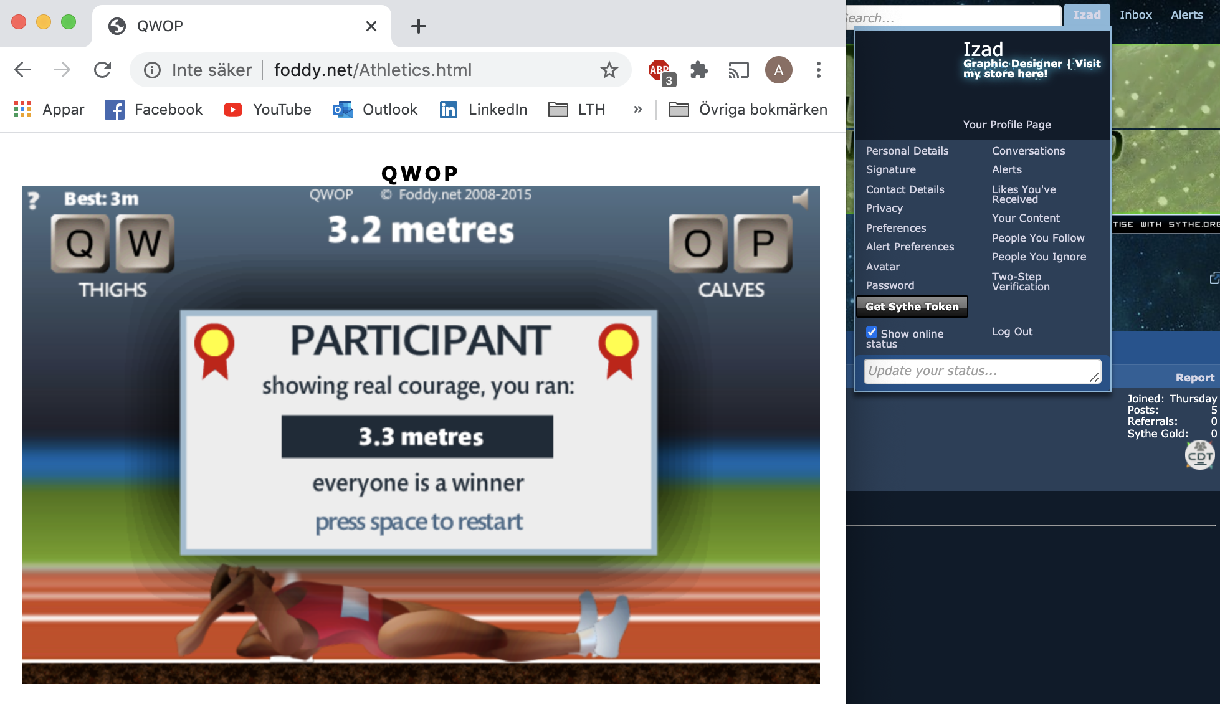Open the Övriga bokmärken folder
This screenshot has height=704, width=1220.
[x=748, y=110]
